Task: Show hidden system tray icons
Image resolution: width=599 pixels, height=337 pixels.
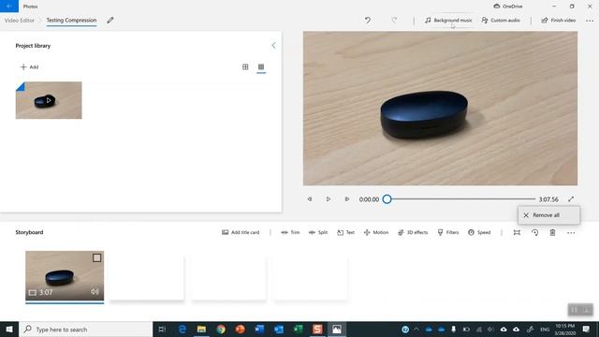Action: (x=416, y=330)
